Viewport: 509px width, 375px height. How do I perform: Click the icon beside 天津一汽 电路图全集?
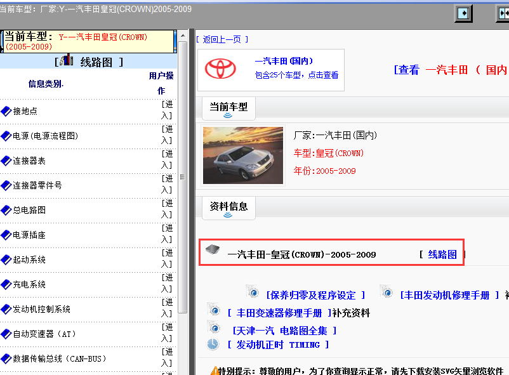[x=215, y=328]
